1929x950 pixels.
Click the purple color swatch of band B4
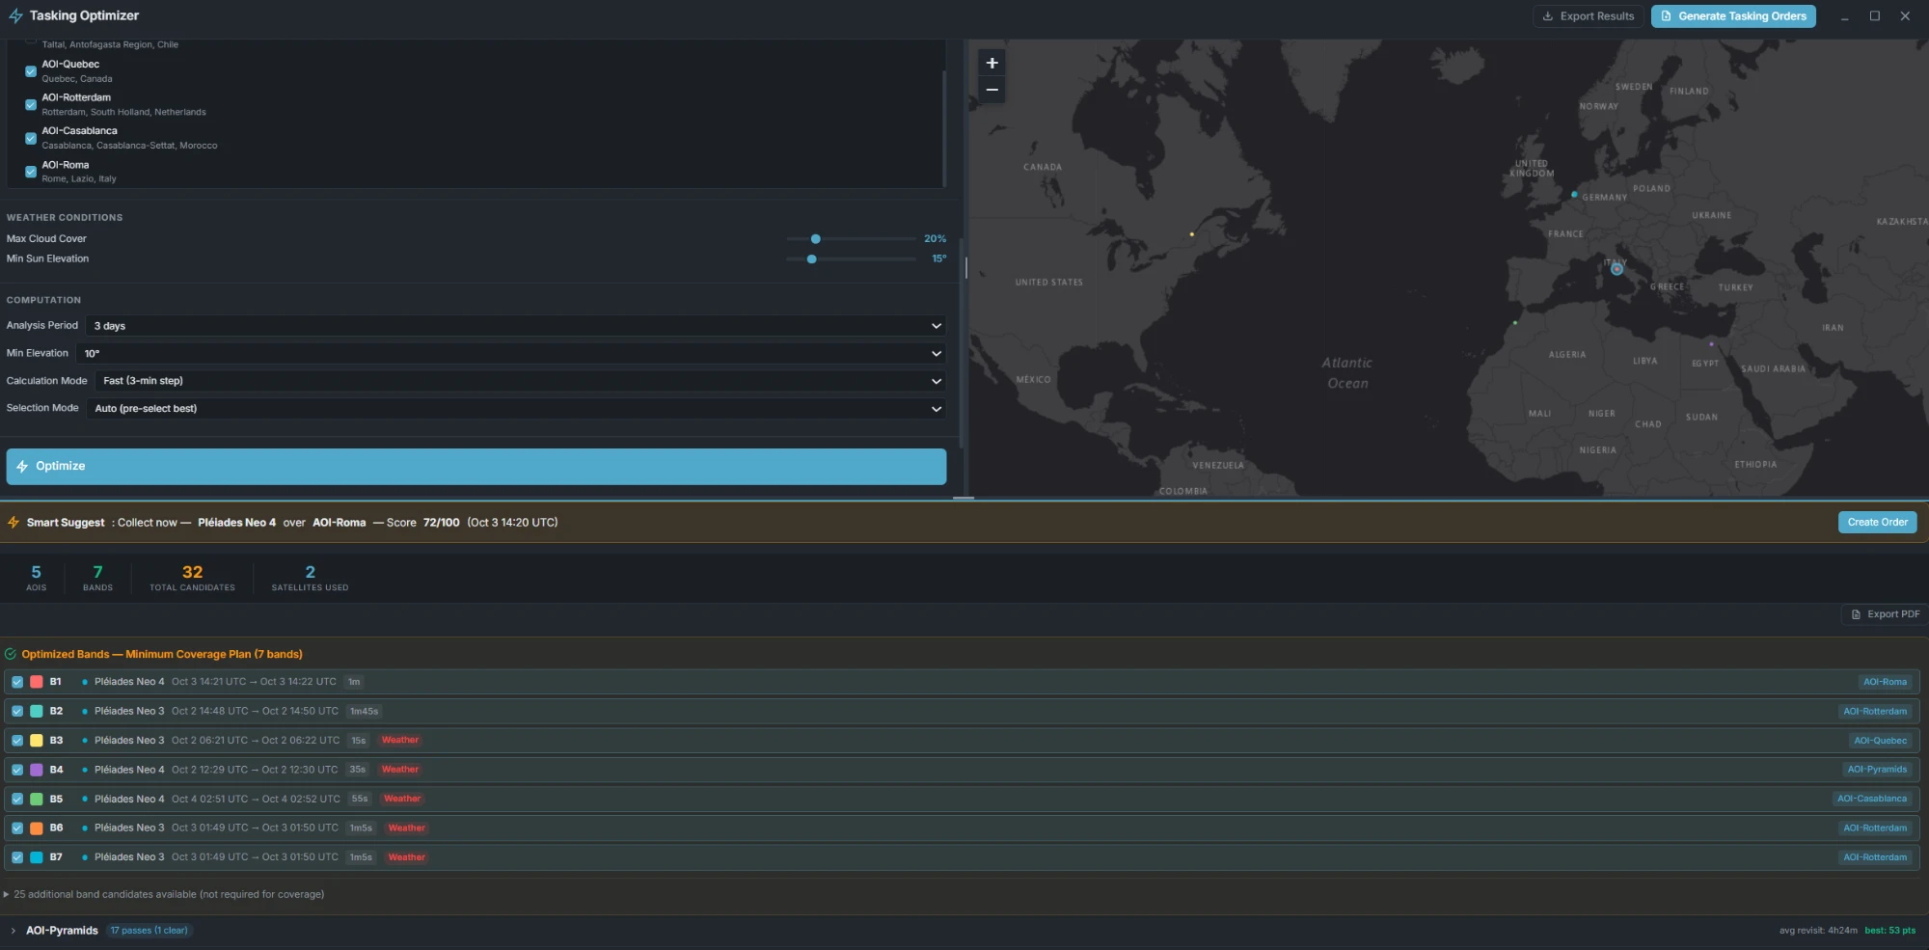click(37, 770)
